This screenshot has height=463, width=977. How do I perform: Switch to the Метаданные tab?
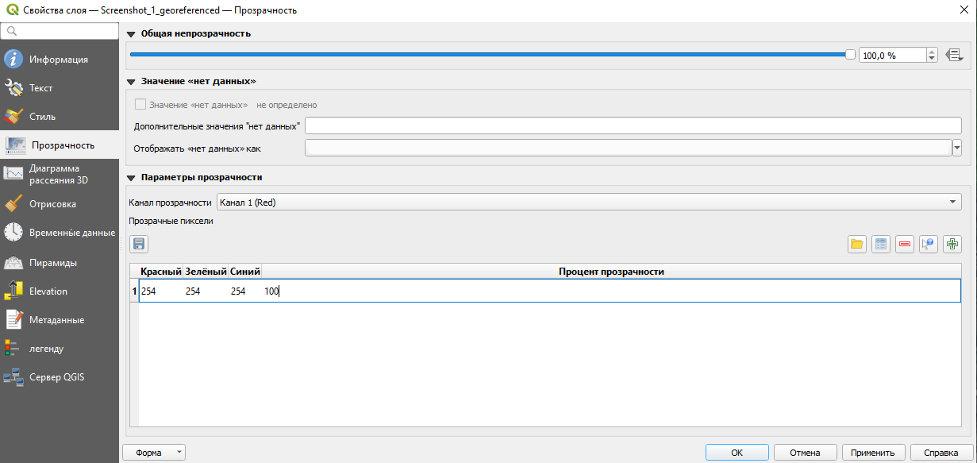(x=56, y=320)
